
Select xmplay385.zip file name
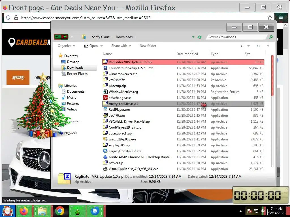point(119,145)
